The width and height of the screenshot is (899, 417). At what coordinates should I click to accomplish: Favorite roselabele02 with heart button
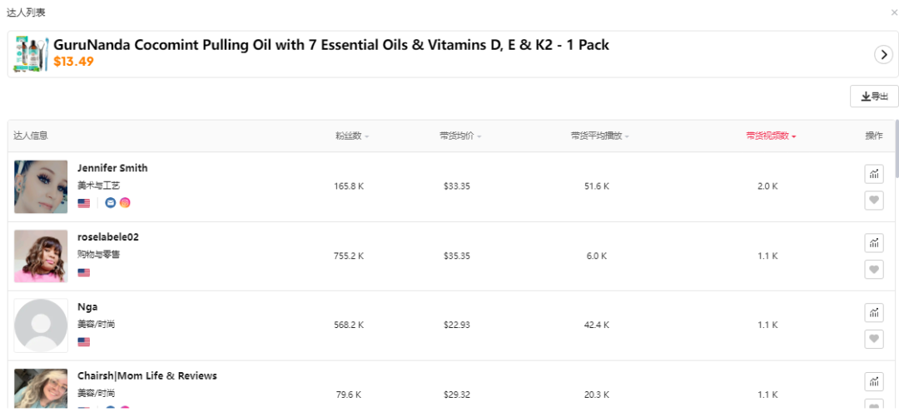(x=873, y=269)
